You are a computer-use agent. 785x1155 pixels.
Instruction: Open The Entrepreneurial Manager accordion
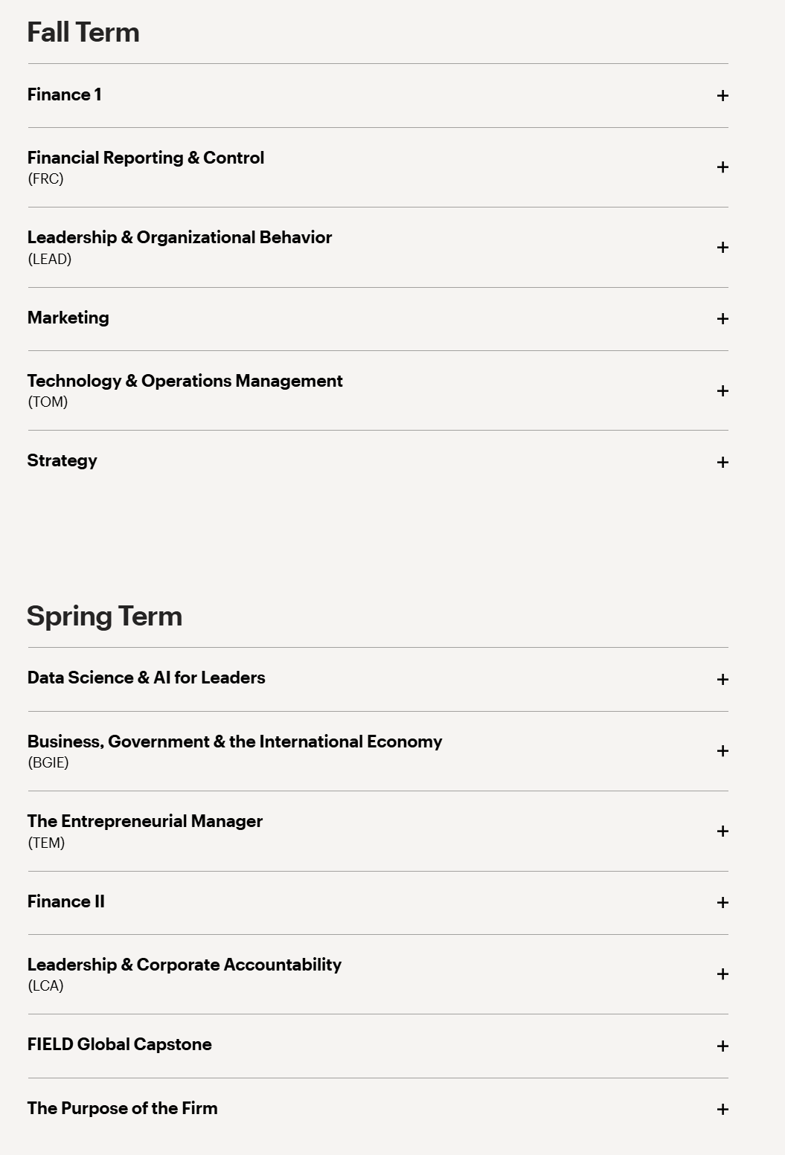[x=722, y=831]
